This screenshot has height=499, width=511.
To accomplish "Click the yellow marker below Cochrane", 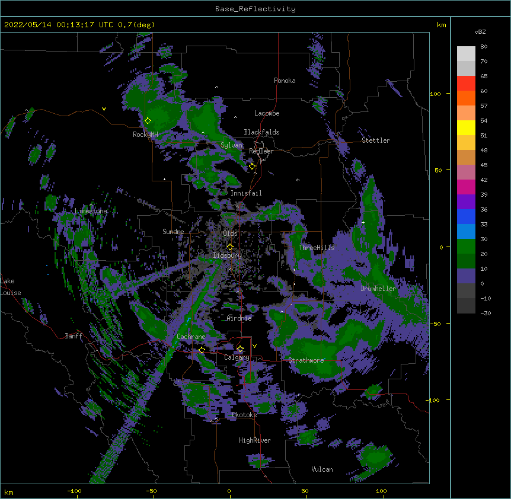I will pos(202,350).
